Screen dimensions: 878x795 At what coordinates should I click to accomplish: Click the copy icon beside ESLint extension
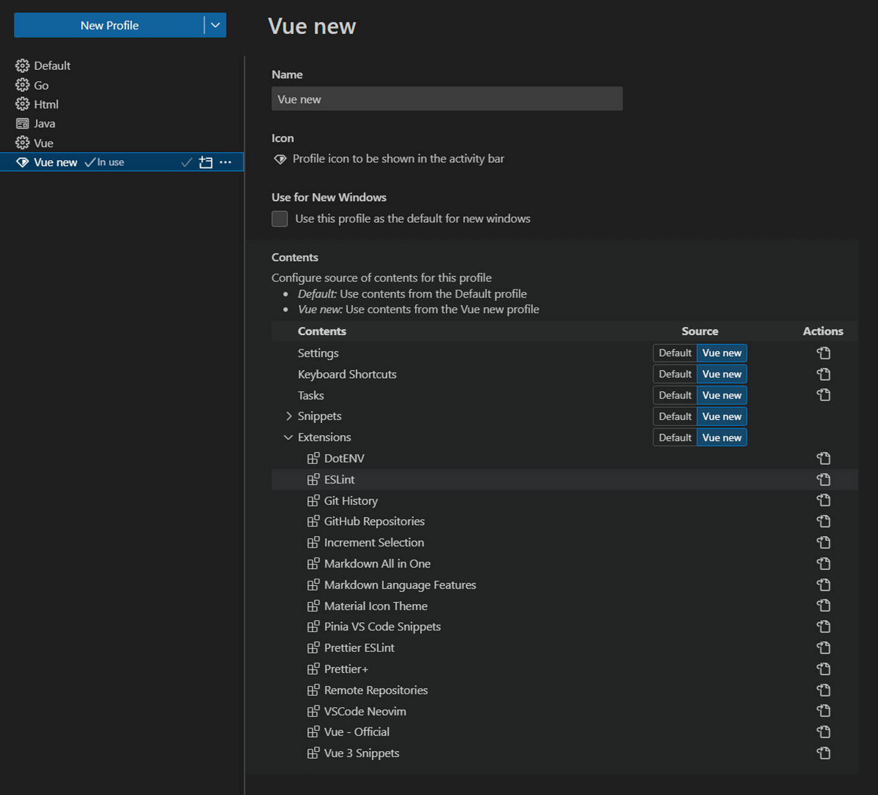click(x=823, y=479)
